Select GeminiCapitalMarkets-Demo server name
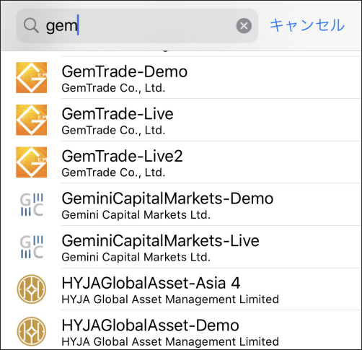This screenshot has height=350, width=362. (167, 198)
